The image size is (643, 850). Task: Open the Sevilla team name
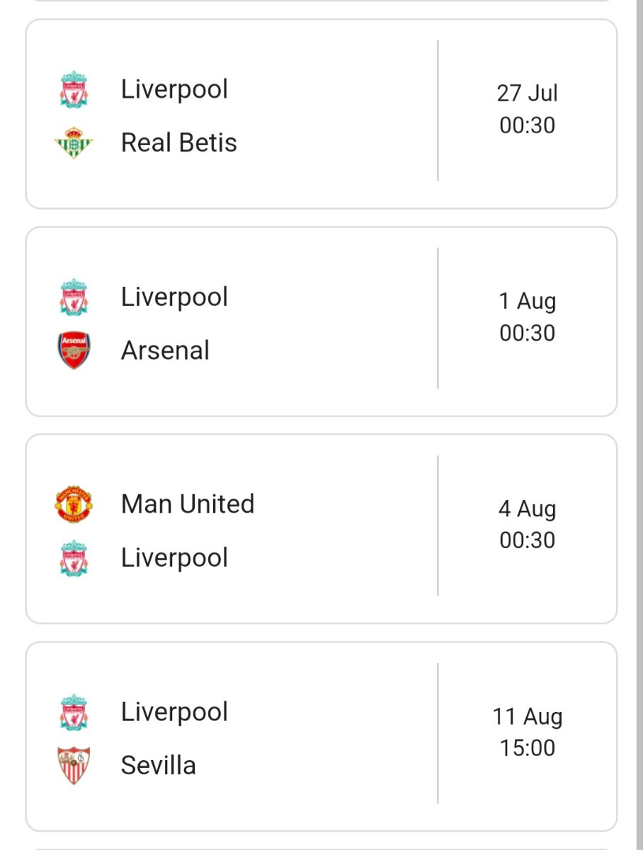(159, 766)
